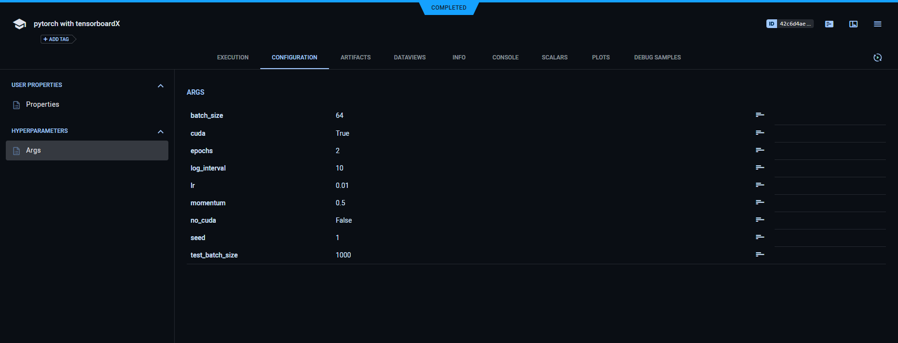
Task: Click the description icon for test_batch_size row
Action: point(760,255)
